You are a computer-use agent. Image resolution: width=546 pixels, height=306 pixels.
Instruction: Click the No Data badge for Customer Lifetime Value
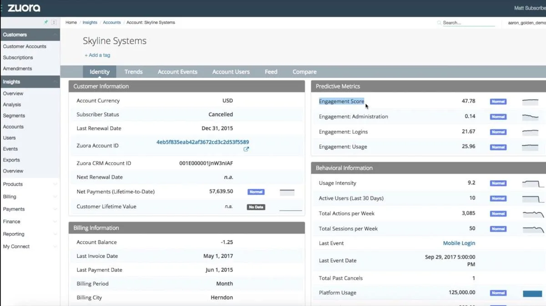click(256, 207)
